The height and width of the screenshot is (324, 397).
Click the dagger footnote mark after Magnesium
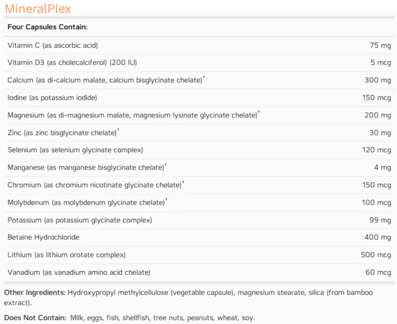[259, 113]
